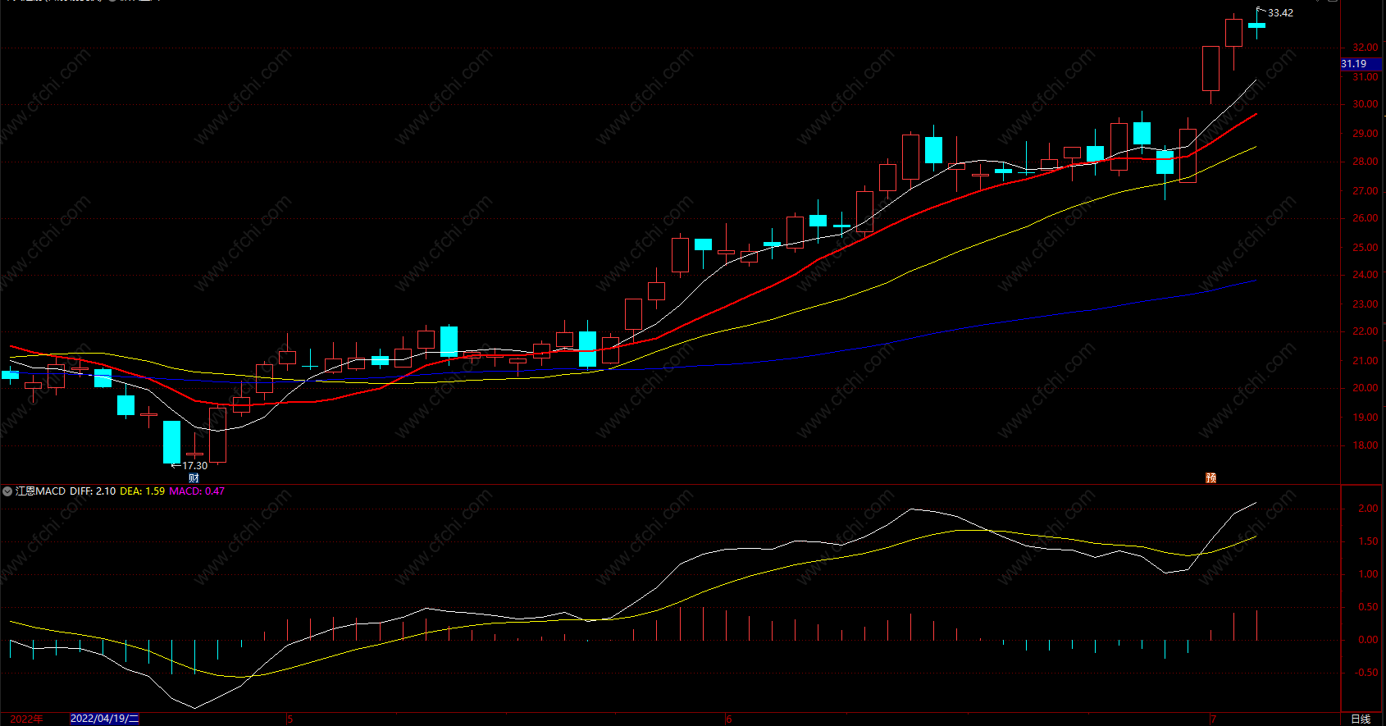Click the 33.42 high price label
Image resolution: width=1386 pixels, height=726 pixels.
pyautogui.click(x=1280, y=13)
